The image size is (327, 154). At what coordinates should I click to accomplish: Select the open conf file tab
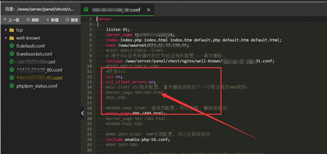117,10
